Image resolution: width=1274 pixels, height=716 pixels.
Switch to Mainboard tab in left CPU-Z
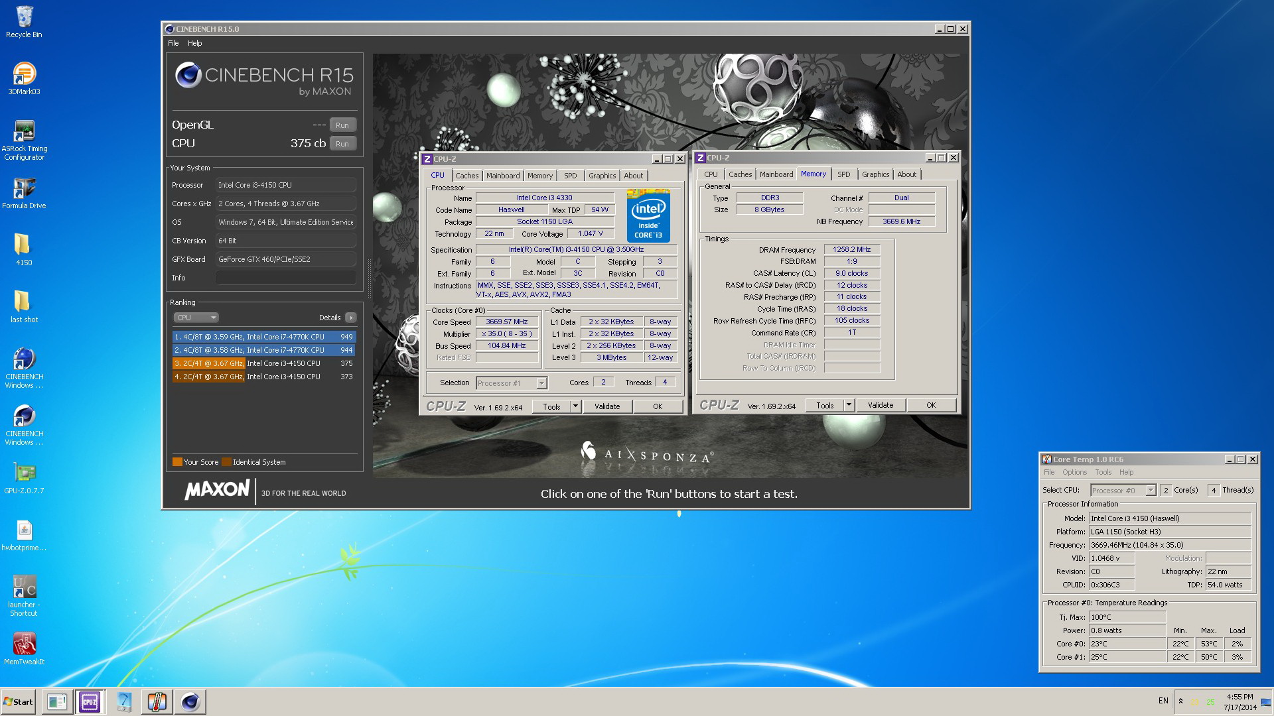(x=503, y=176)
